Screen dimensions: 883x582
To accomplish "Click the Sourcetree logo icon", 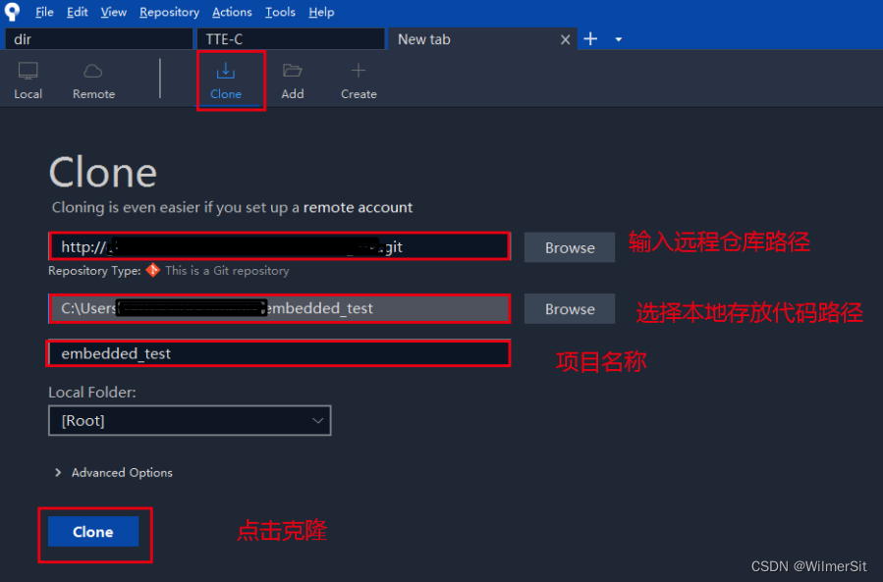I will point(11,11).
